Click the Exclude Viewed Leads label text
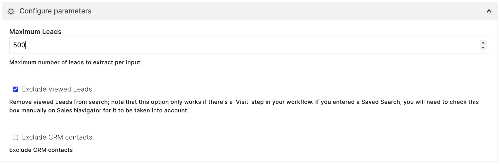 pos(58,89)
